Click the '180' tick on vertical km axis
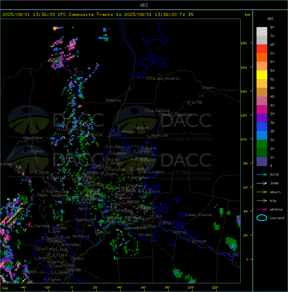Viewport: 288px width, 292px height. point(244,43)
